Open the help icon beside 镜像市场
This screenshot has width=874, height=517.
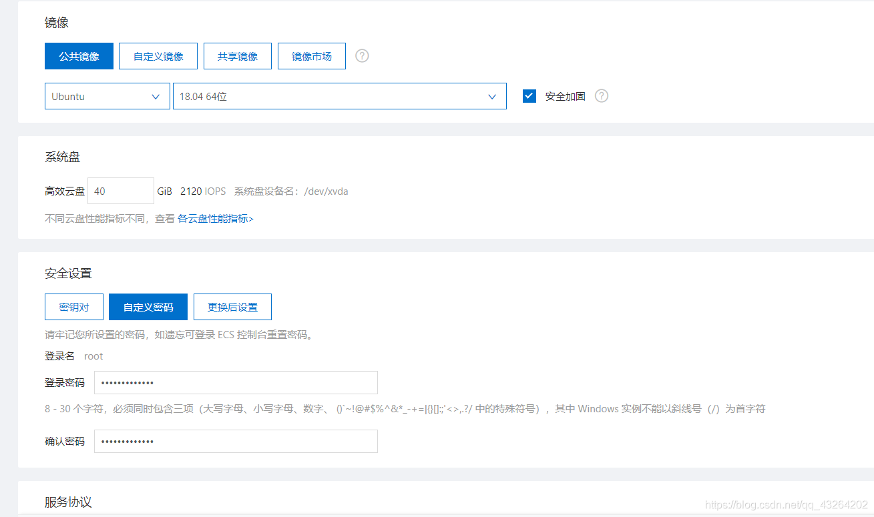tap(362, 56)
